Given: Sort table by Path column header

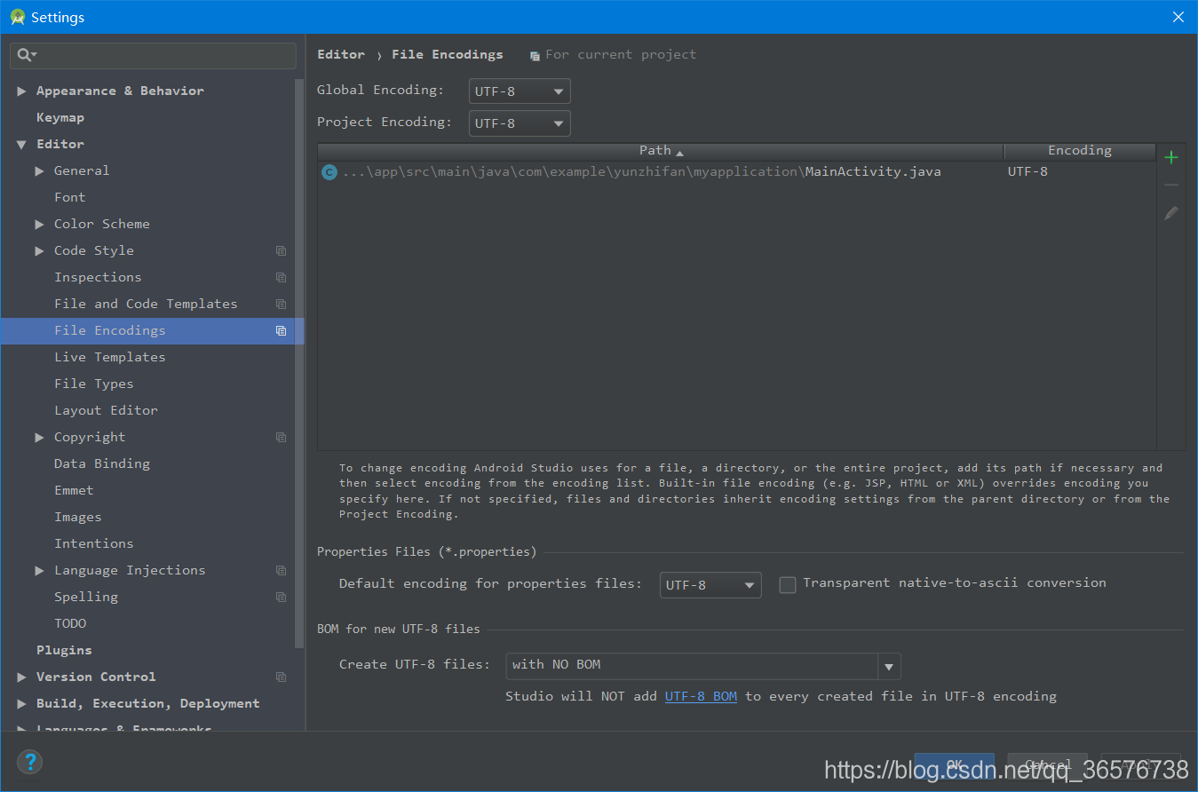Looking at the screenshot, I should coord(660,151).
